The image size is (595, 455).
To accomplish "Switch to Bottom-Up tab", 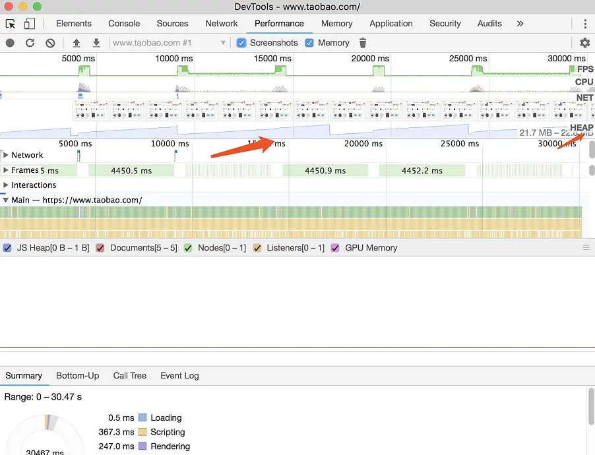I will [77, 376].
